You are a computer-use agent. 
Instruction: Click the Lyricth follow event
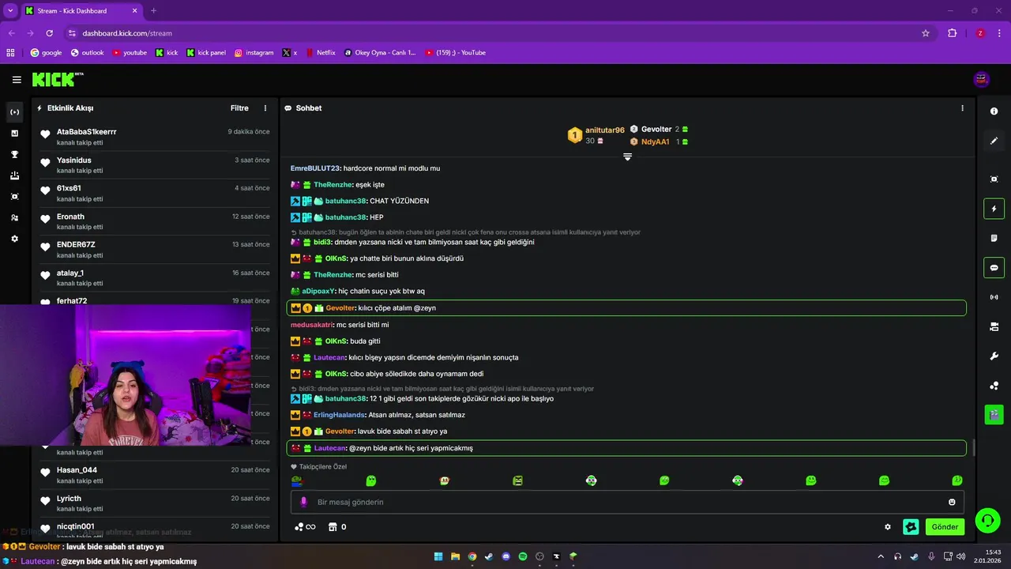[156, 503]
